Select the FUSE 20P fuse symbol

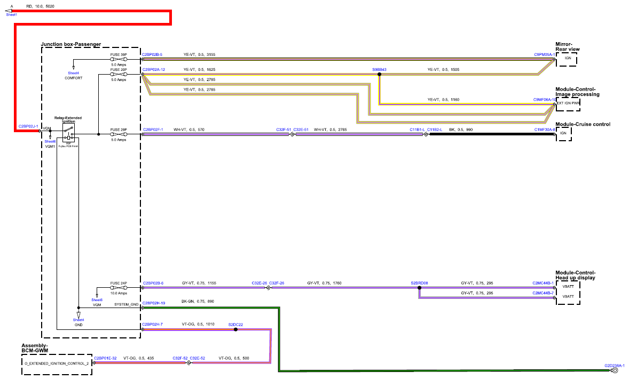pyautogui.click(x=119, y=75)
